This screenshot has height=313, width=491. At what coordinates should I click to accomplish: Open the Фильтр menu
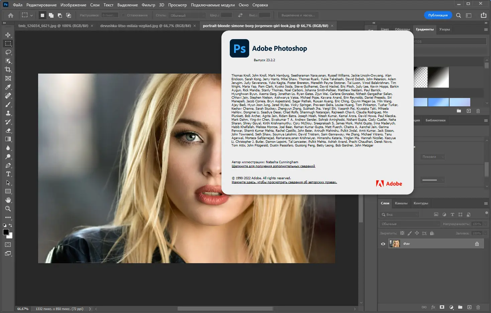149,5
